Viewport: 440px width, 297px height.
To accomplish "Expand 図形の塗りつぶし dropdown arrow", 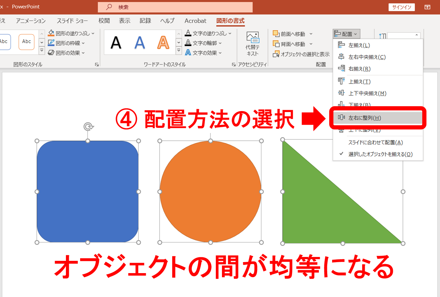I will pos(93,33).
